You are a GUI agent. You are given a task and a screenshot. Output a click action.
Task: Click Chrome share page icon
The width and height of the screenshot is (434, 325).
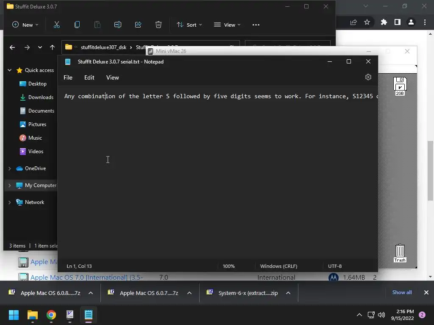coord(353,22)
